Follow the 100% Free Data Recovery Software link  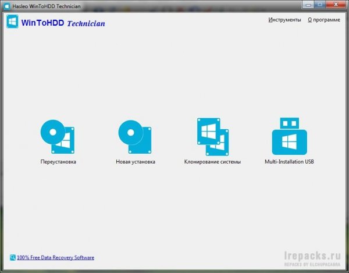[55, 258]
